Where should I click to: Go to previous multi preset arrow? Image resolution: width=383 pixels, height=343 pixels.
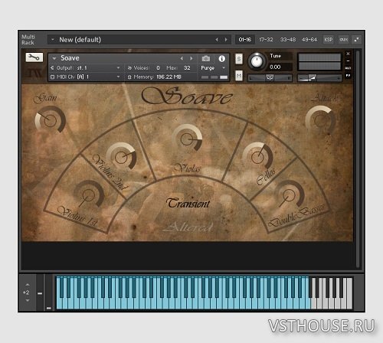click(217, 40)
